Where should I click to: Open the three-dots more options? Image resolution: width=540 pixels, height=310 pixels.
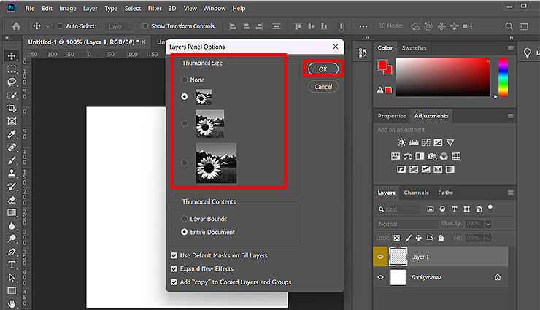click(363, 26)
